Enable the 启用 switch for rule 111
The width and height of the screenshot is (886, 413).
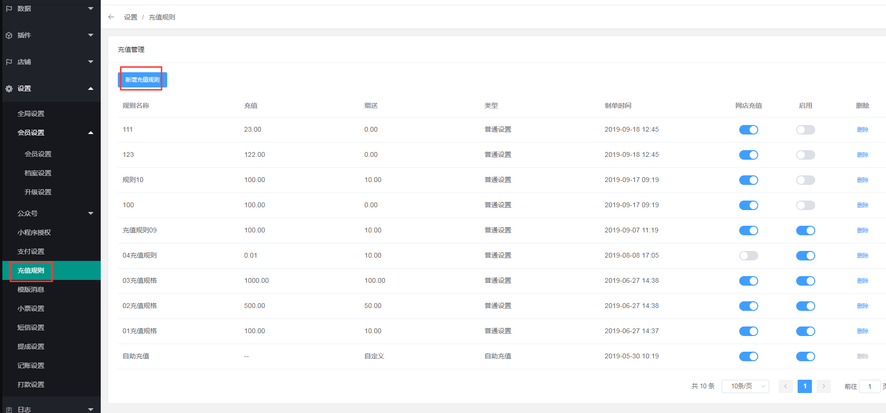805,130
